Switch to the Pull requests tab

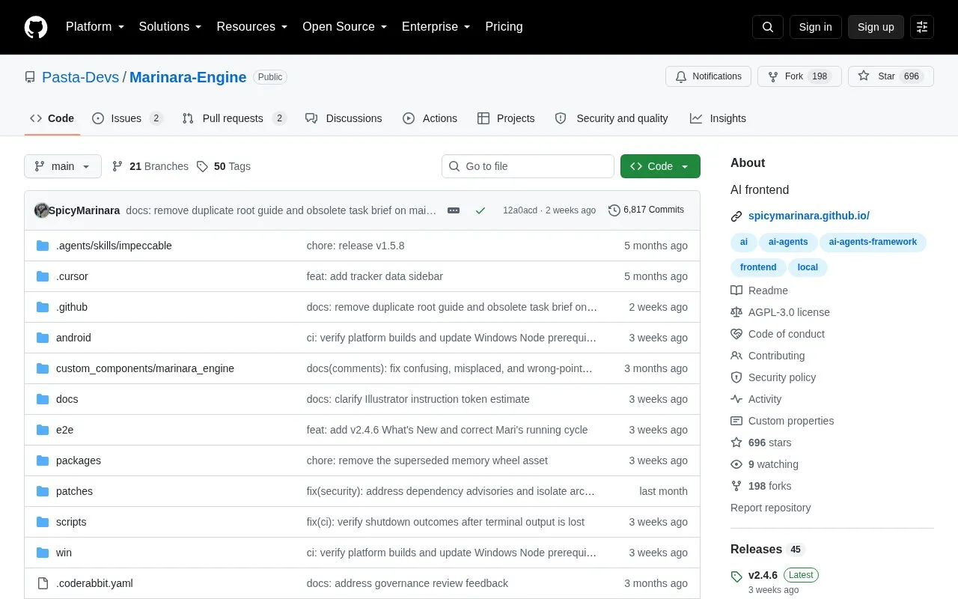coord(234,118)
